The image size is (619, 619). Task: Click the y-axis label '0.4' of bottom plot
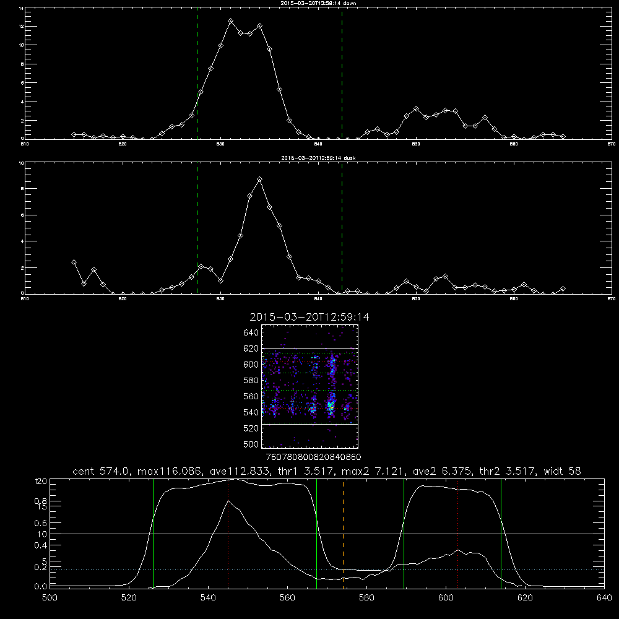tap(41, 545)
